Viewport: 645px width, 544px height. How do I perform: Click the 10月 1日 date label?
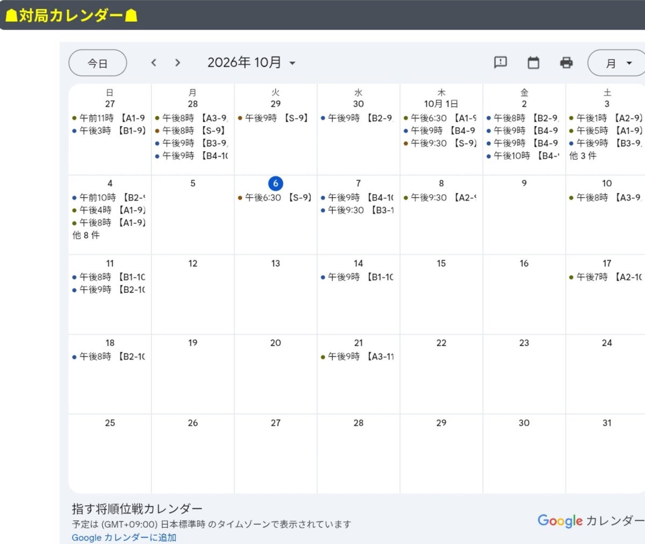(x=441, y=104)
